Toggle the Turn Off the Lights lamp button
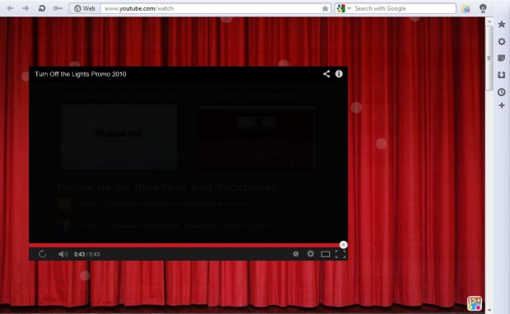This screenshot has width=510, height=314. [x=483, y=8]
